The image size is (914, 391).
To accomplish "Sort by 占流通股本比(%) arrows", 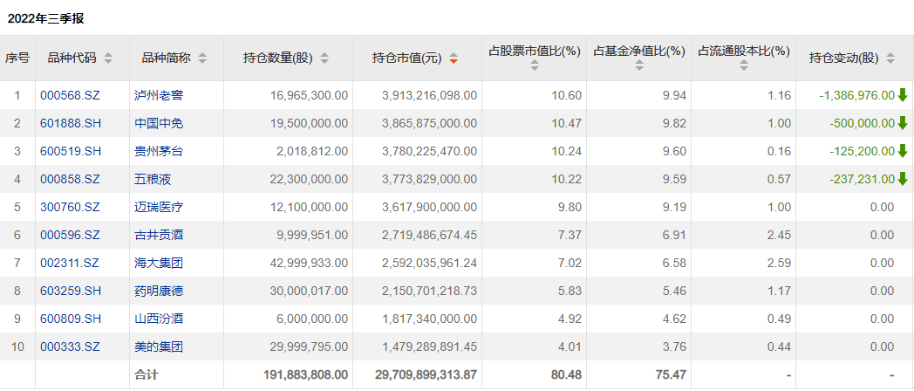I will (744, 66).
